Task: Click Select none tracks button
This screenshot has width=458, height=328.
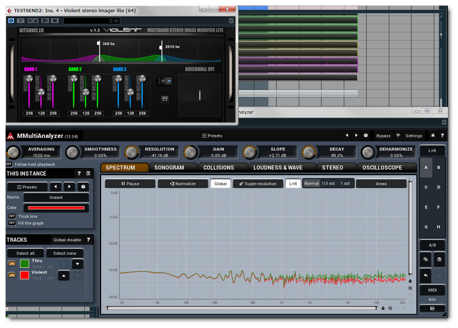Action: tap(65, 253)
